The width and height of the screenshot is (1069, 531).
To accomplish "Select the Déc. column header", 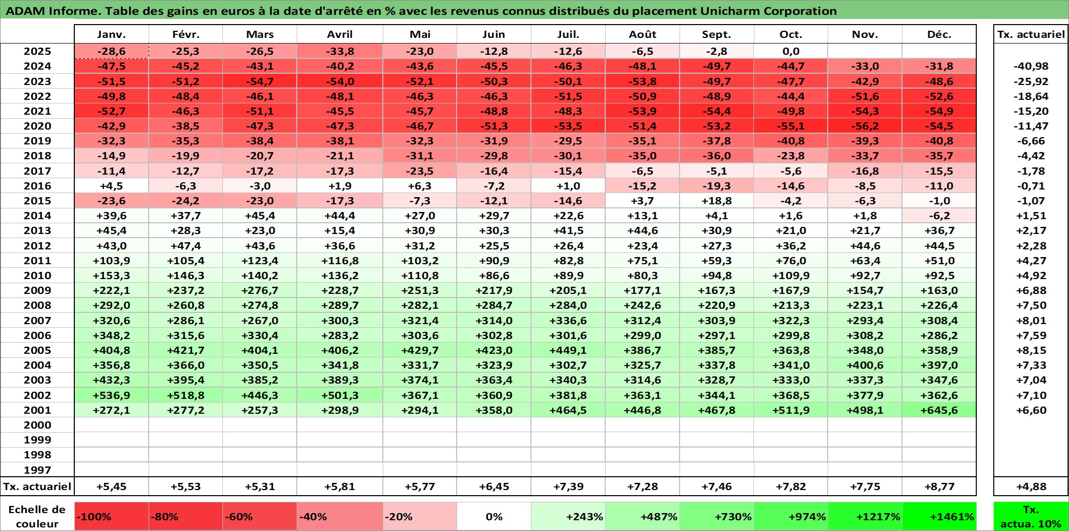I will coord(939,34).
